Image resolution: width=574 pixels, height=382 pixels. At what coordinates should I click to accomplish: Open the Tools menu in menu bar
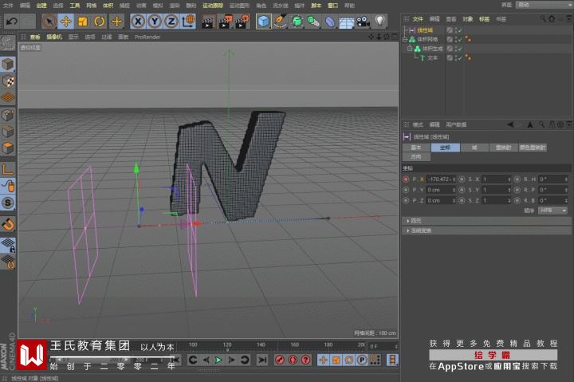click(75, 6)
